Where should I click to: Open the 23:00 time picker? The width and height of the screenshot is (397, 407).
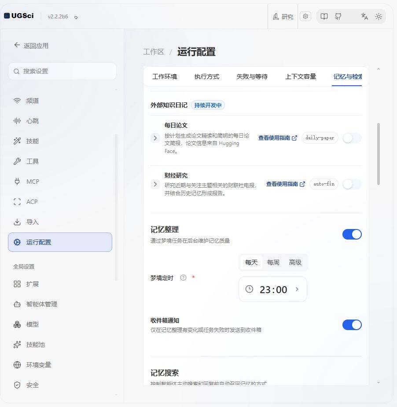coord(273,289)
